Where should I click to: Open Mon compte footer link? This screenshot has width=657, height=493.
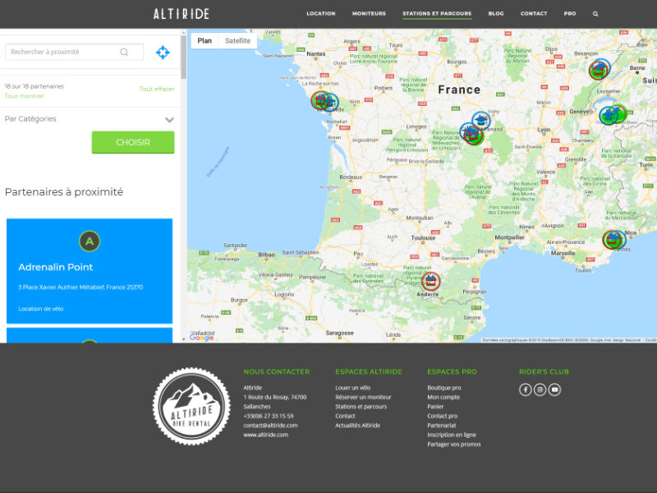(x=443, y=397)
